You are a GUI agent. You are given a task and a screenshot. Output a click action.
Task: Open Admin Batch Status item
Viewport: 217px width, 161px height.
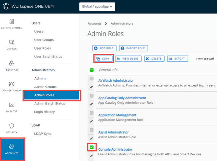pyautogui.click(x=49, y=103)
